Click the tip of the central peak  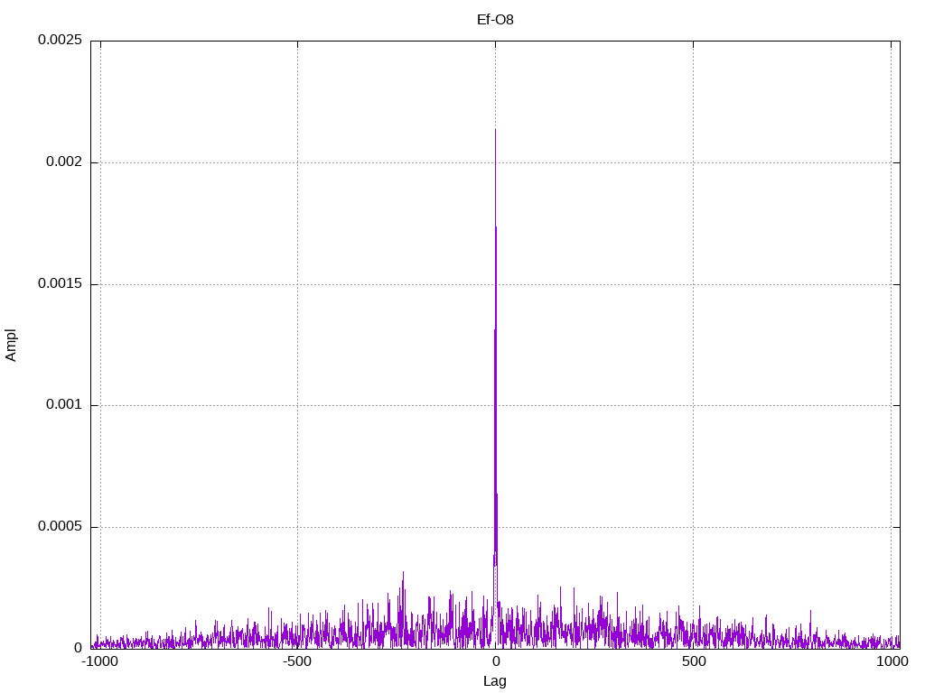click(x=496, y=130)
